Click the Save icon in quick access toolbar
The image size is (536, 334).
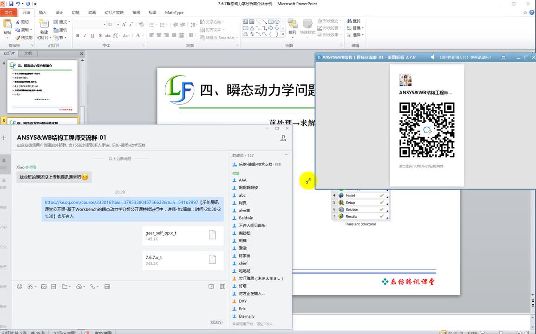tap(11, 4)
